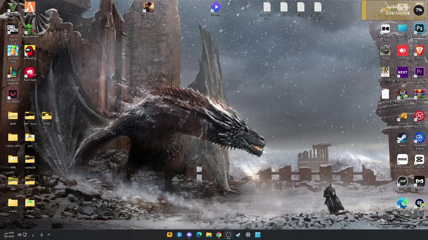The width and height of the screenshot is (428, 240).
Task: Select the text document labeled (2)
Action: [318, 10]
